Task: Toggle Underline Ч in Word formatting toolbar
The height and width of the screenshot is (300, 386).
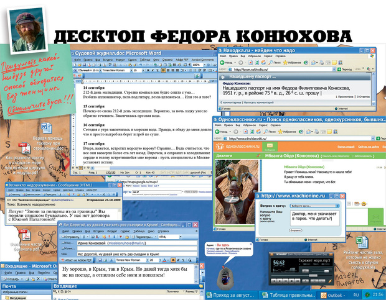Action: (158, 70)
